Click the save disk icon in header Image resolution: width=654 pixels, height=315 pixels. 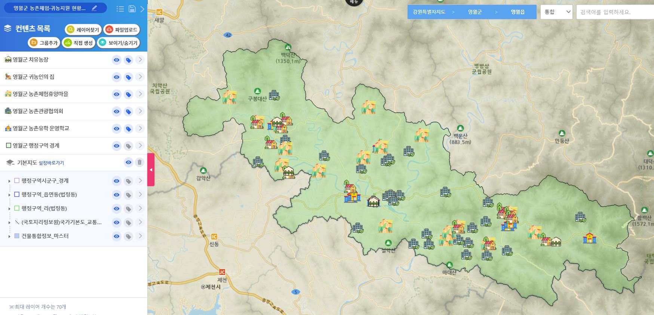(132, 9)
